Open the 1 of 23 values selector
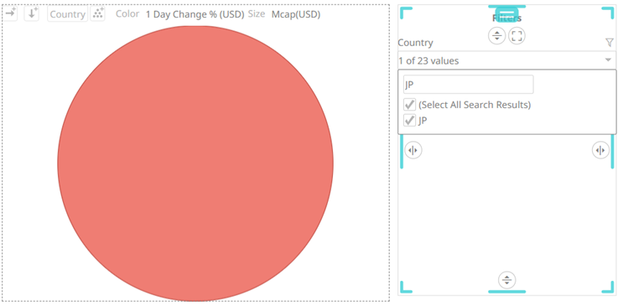 pyautogui.click(x=506, y=61)
